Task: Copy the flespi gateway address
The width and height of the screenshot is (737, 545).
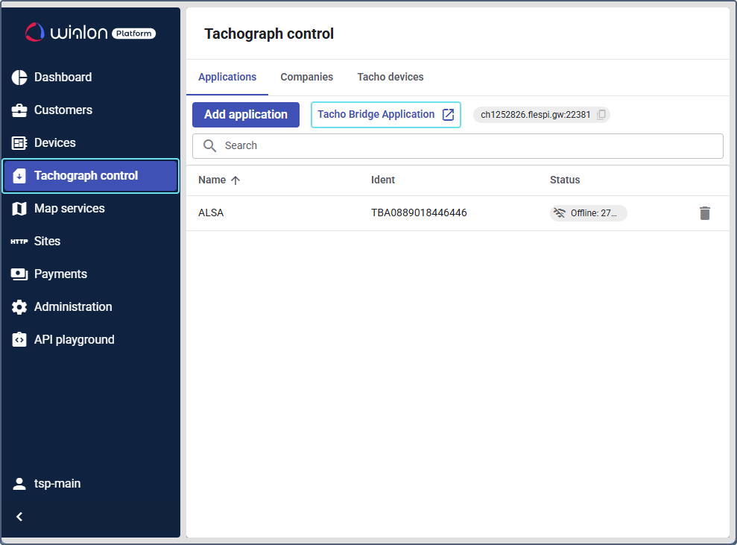Action: tap(601, 115)
